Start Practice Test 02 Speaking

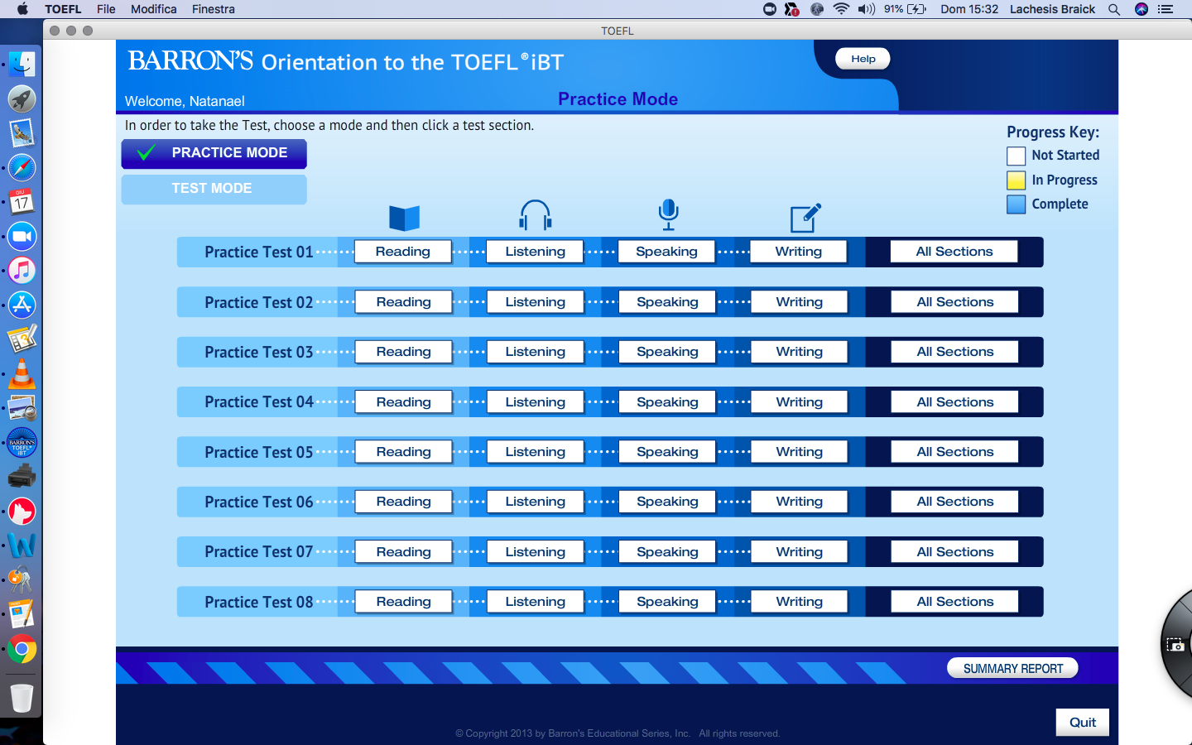pyautogui.click(x=667, y=302)
